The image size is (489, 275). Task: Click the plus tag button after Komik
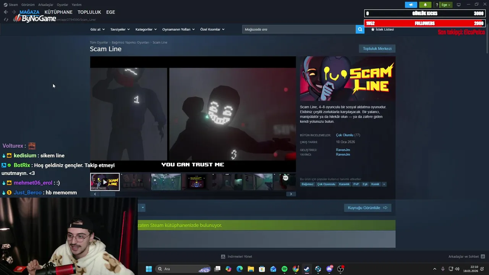[384, 184]
